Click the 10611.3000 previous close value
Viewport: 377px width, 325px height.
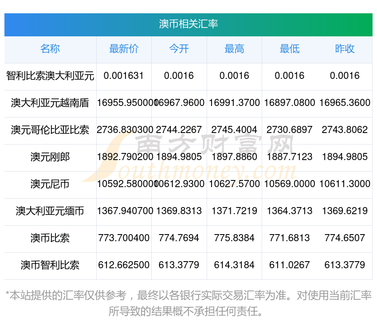pyautogui.click(x=345, y=184)
